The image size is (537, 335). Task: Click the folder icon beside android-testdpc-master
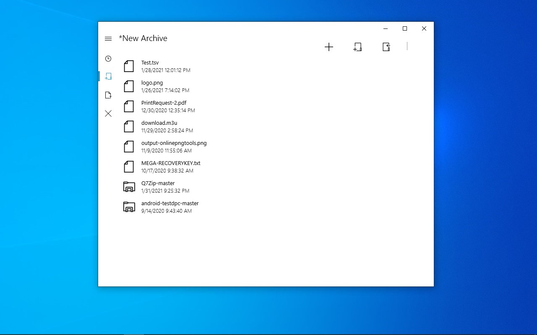click(129, 207)
